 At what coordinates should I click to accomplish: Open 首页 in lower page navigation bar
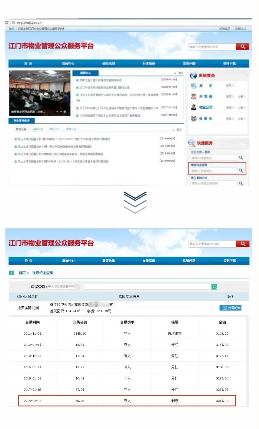point(28,260)
